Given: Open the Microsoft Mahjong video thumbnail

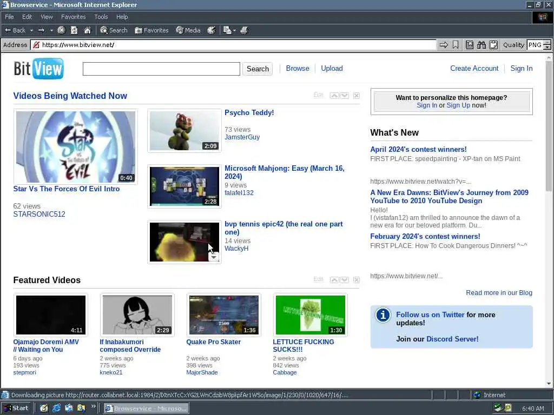Looking at the screenshot, I should (184, 186).
